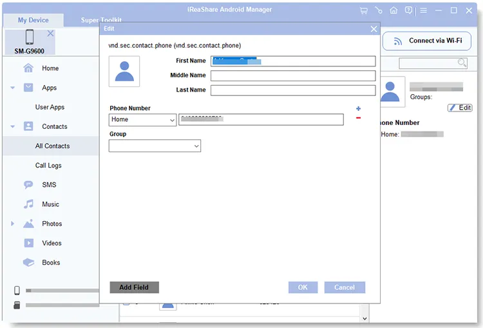Collapse the Apps tree section

click(x=13, y=88)
